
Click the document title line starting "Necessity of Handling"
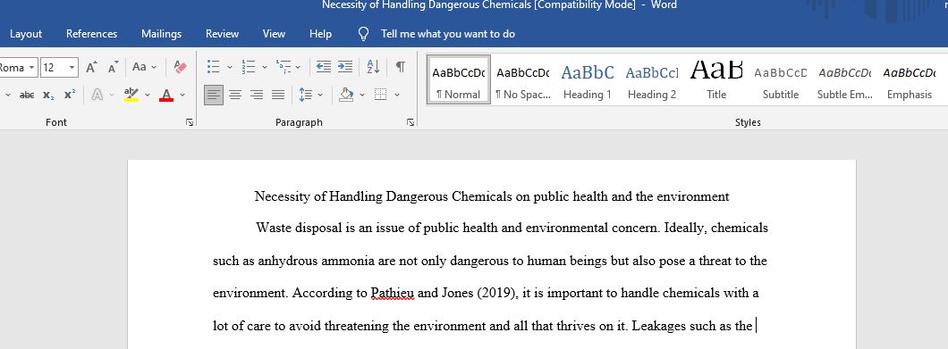point(492,196)
